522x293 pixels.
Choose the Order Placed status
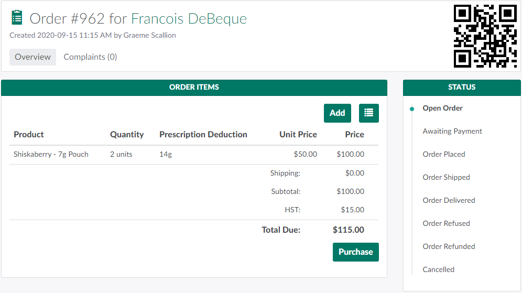444,155
